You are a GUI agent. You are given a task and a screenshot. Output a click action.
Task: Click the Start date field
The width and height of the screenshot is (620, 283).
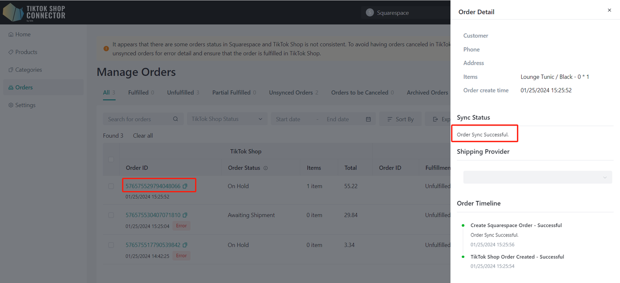(288, 119)
